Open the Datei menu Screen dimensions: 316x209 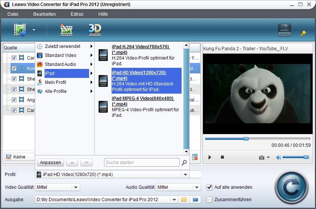click(13, 14)
